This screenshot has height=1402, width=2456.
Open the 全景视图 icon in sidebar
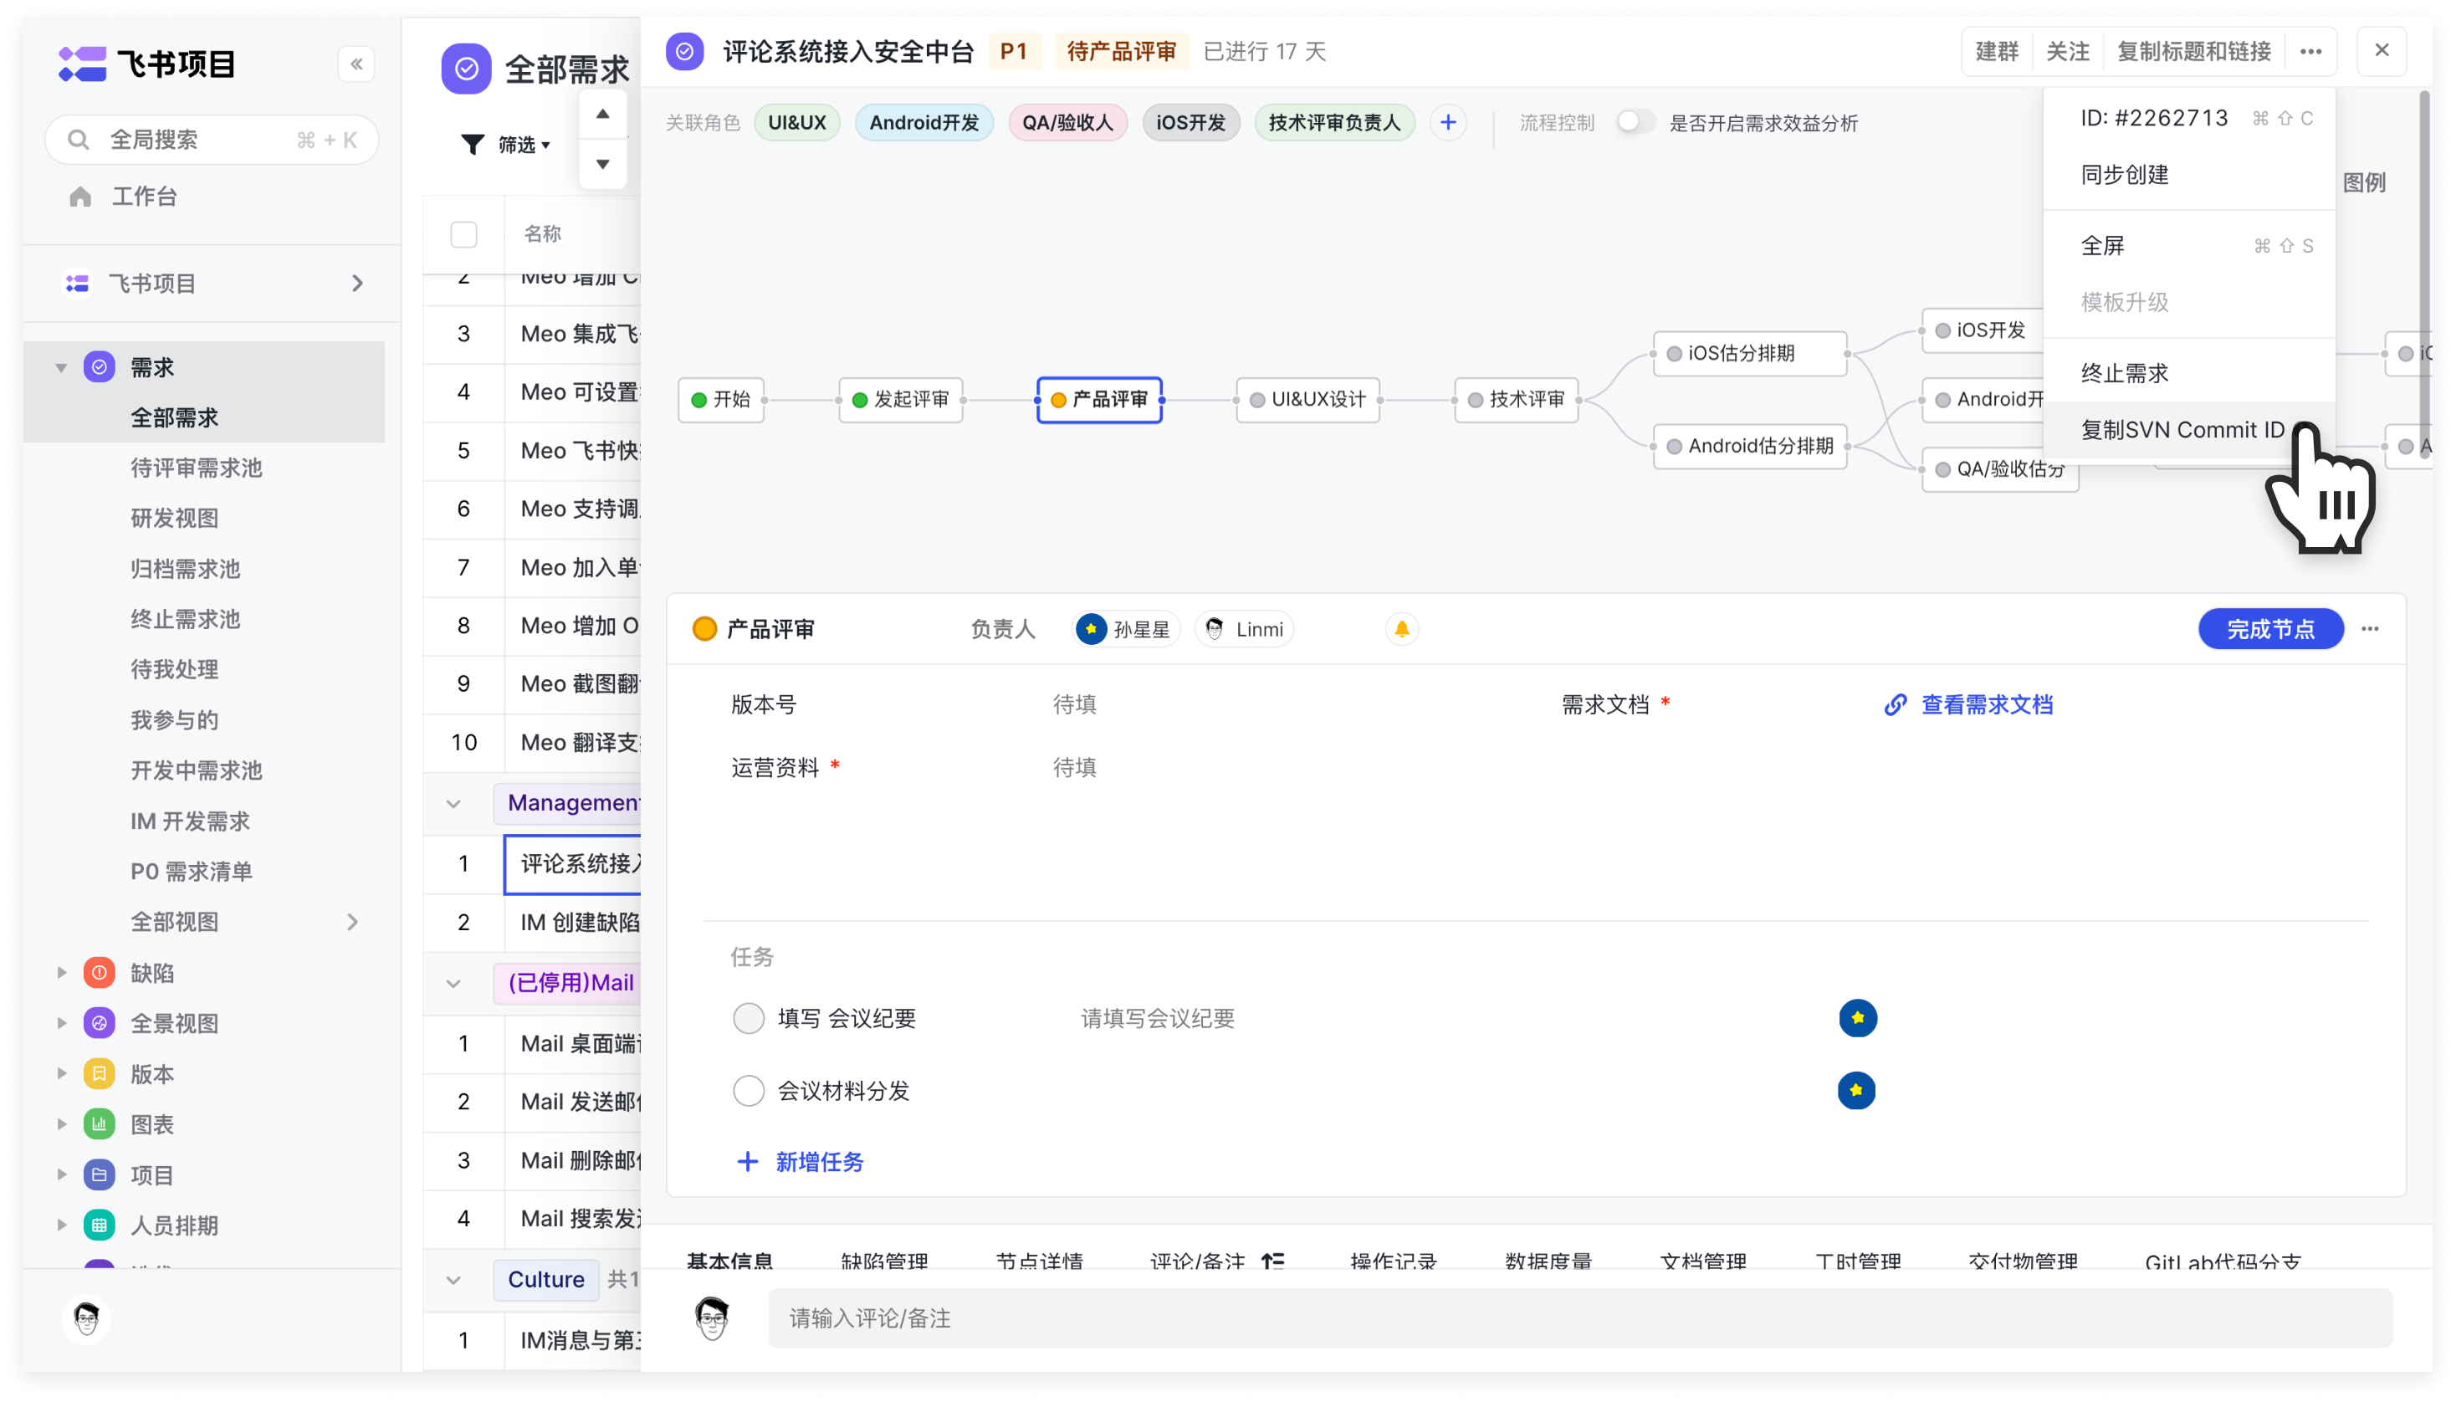(x=100, y=1022)
